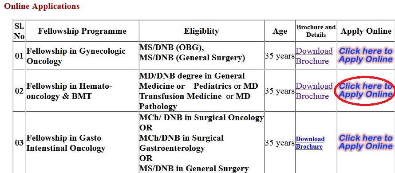
Task: Click the MD Transfusion Medicine eligibility cell
Action: 201,90
